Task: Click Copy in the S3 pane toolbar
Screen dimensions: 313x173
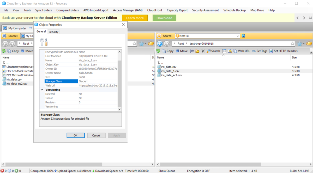Action: coord(168,51)
